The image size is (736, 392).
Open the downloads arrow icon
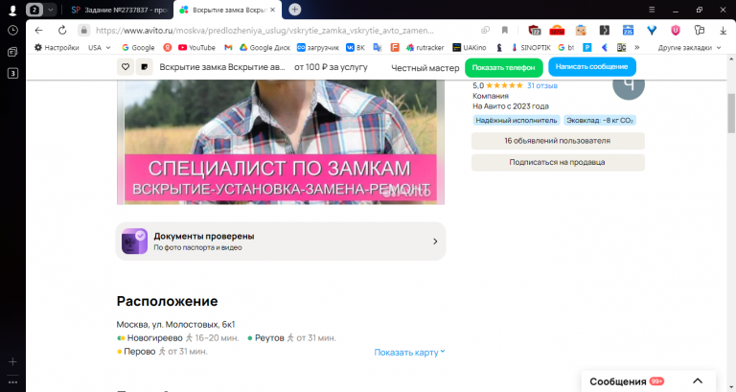coord(723,30)
